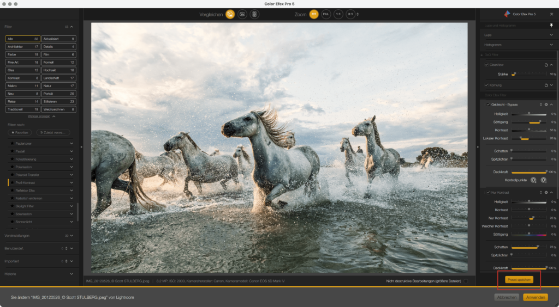559x307 pixels.
Task: Favorite the Solarisation filter star
Action: (x=12, y=214)
